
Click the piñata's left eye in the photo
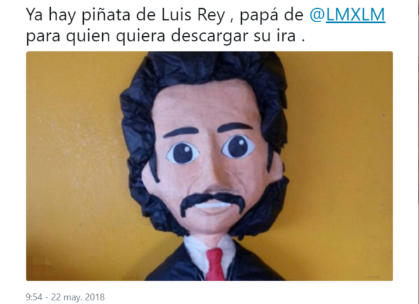(x=183, y=154)
